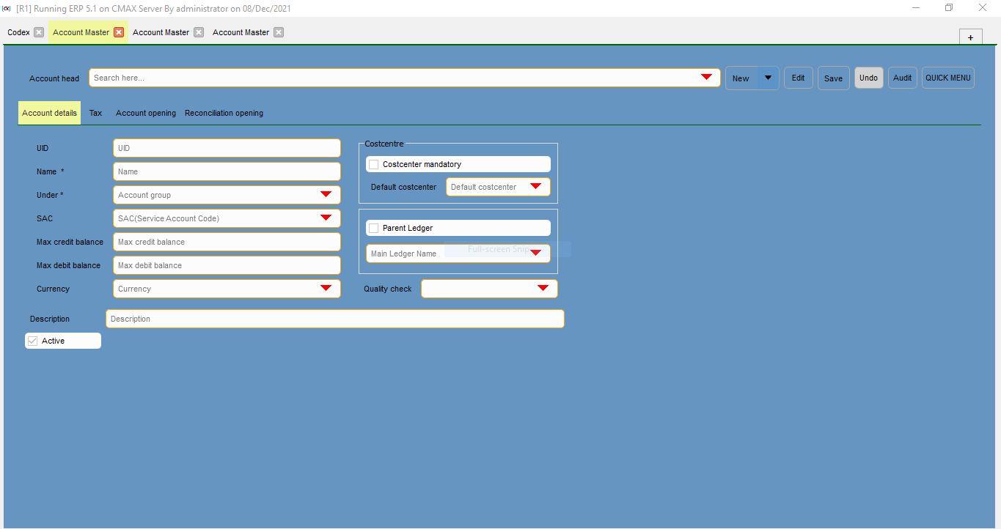Enable the Parent Ledger checkbox

(373, 228)
